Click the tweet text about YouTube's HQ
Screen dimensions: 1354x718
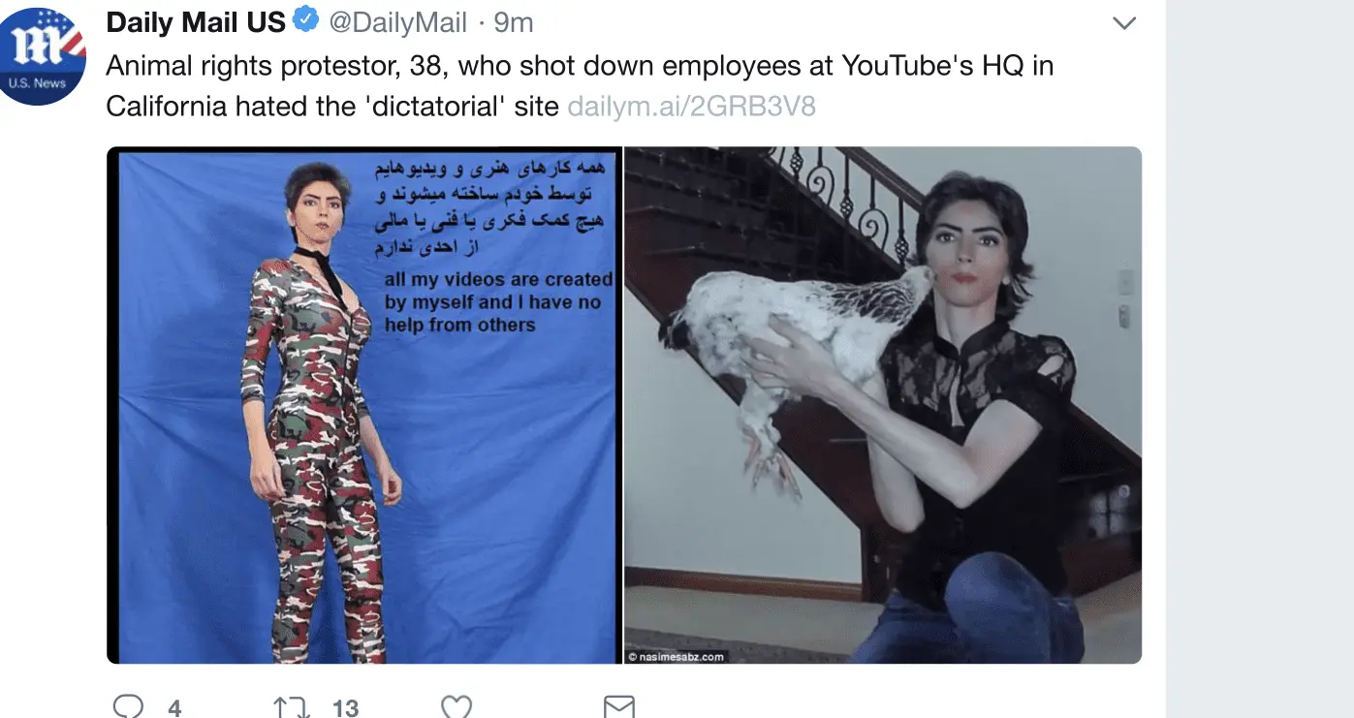click(580, 85)
